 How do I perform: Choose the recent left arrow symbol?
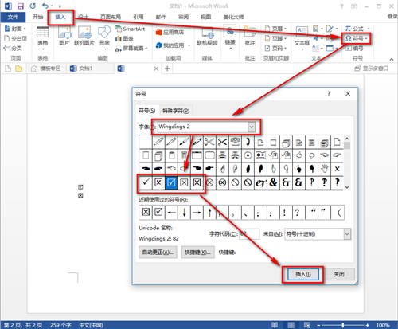coord(171,212)
